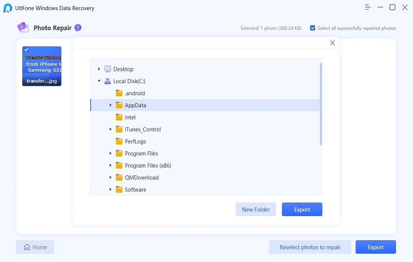The width and height of the screenshot is (413, 262).
Task: Click the iTunes_Control folder icon
Action: tap(119, 129)
